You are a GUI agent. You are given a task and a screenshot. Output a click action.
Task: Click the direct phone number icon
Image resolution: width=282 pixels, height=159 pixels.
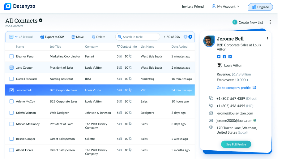pyautogui.click(x=211, y=98)
